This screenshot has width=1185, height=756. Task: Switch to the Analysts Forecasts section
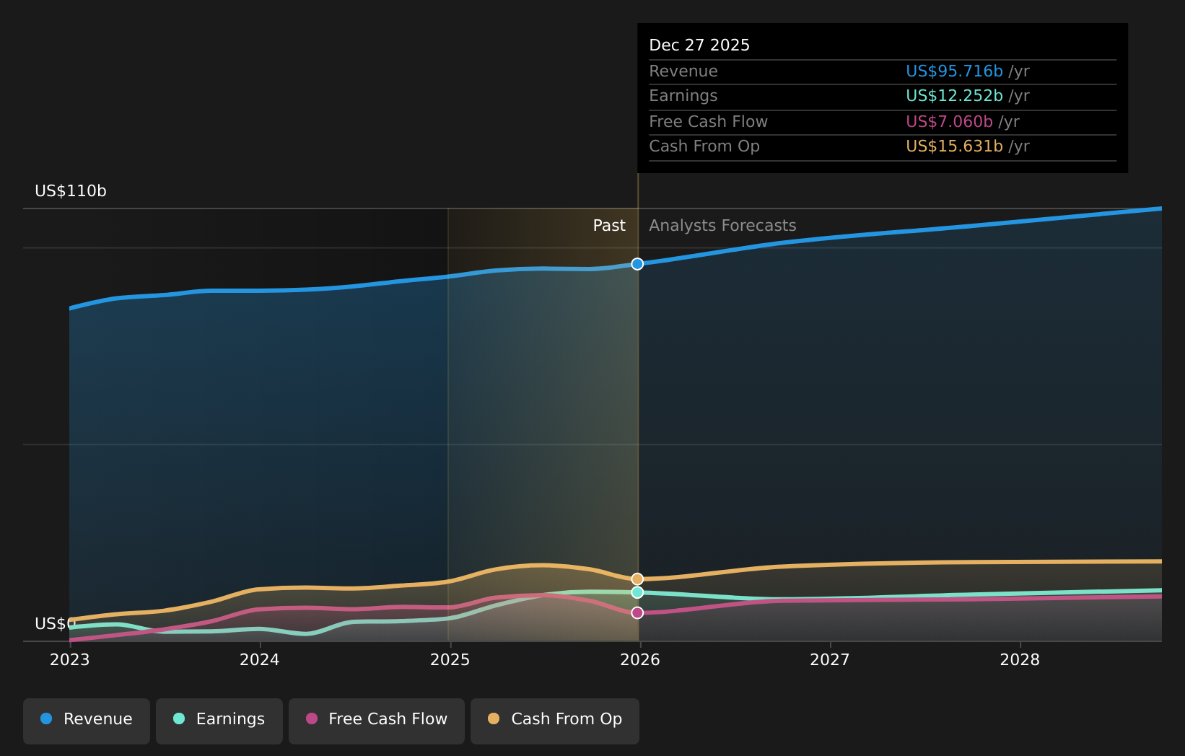coord(722,225)
